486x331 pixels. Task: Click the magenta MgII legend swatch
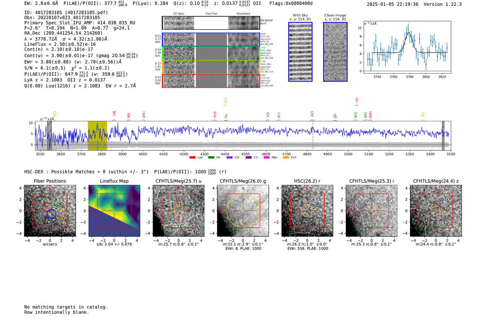coord(267,158)
